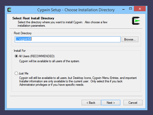
Task: Click the Just Me description about Administrator privileges
Action: (x=78, y=81)
